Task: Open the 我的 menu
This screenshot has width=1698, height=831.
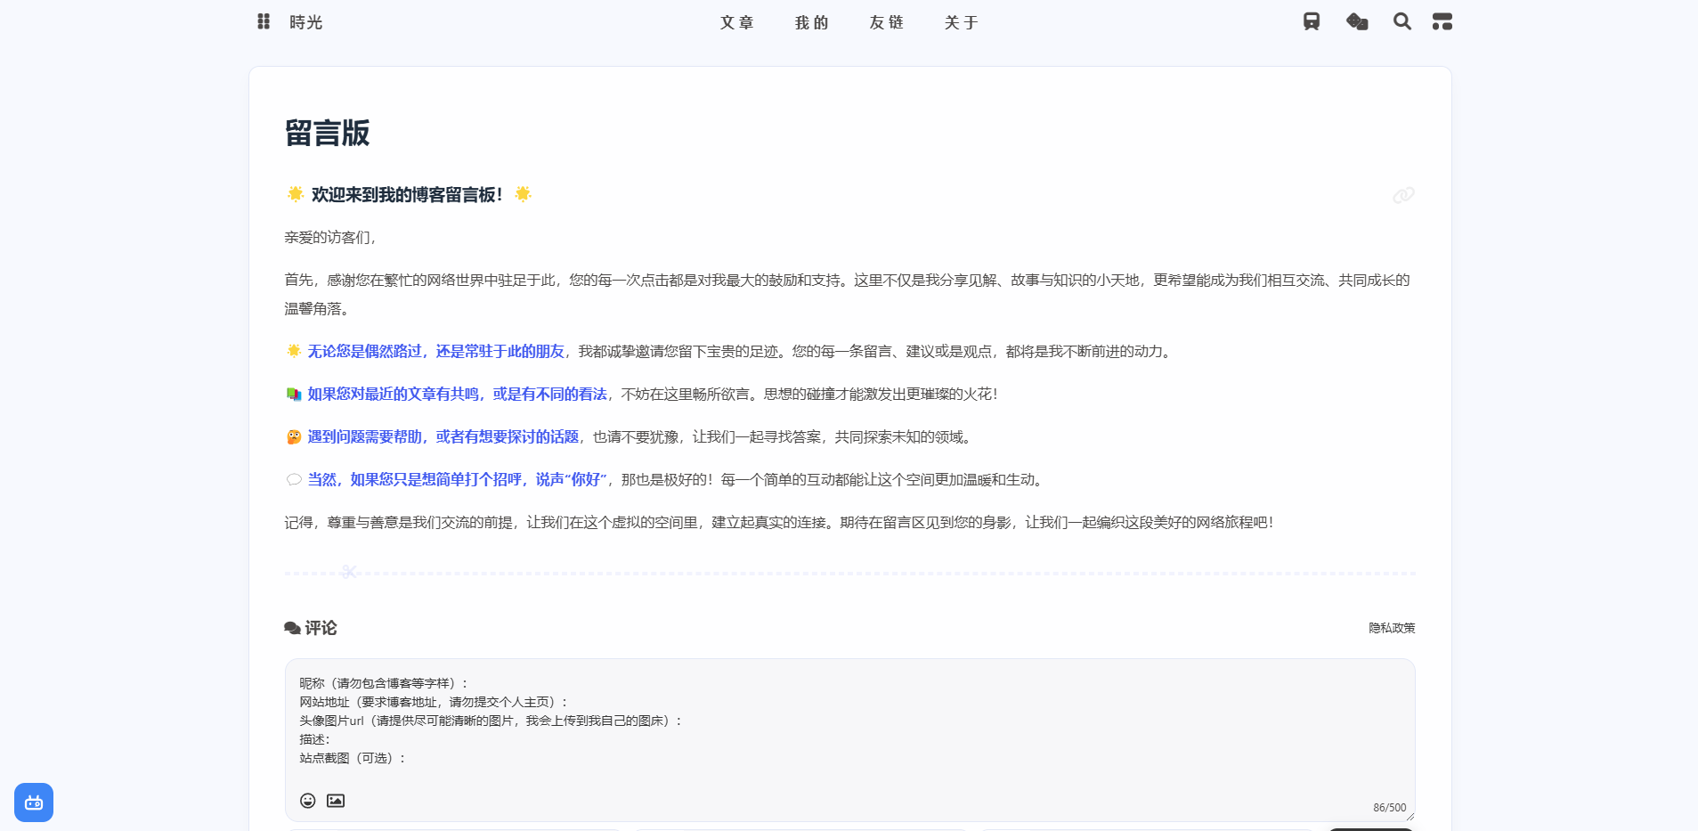Action: pyautogui.click(x=812, y=22)
